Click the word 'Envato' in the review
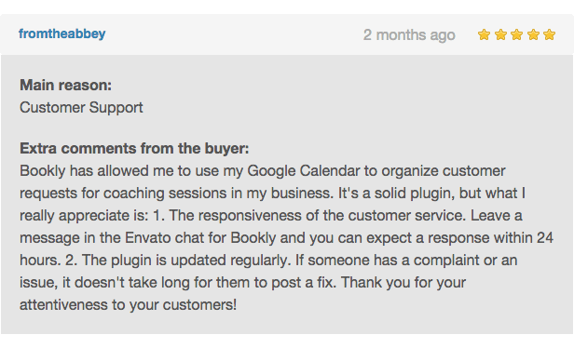 pos(148,238)
